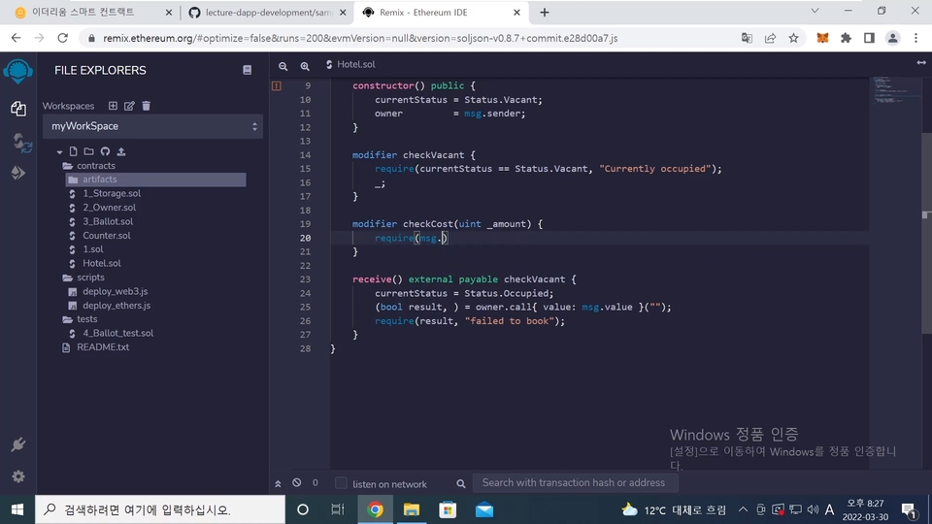Click the warning marker on line 9
Viewport: 932px width, 524px height.
277,85
